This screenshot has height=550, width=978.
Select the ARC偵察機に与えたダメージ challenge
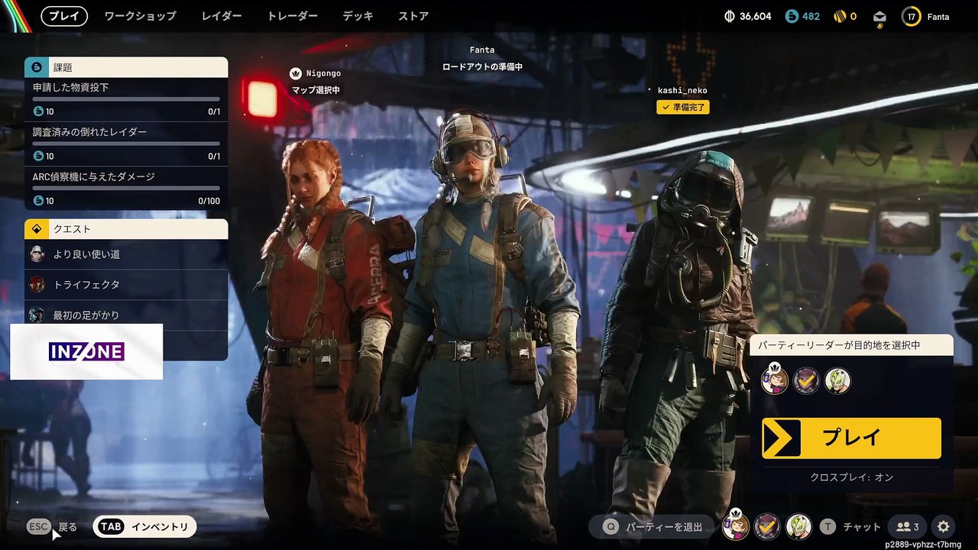click(x=126, y=189)
